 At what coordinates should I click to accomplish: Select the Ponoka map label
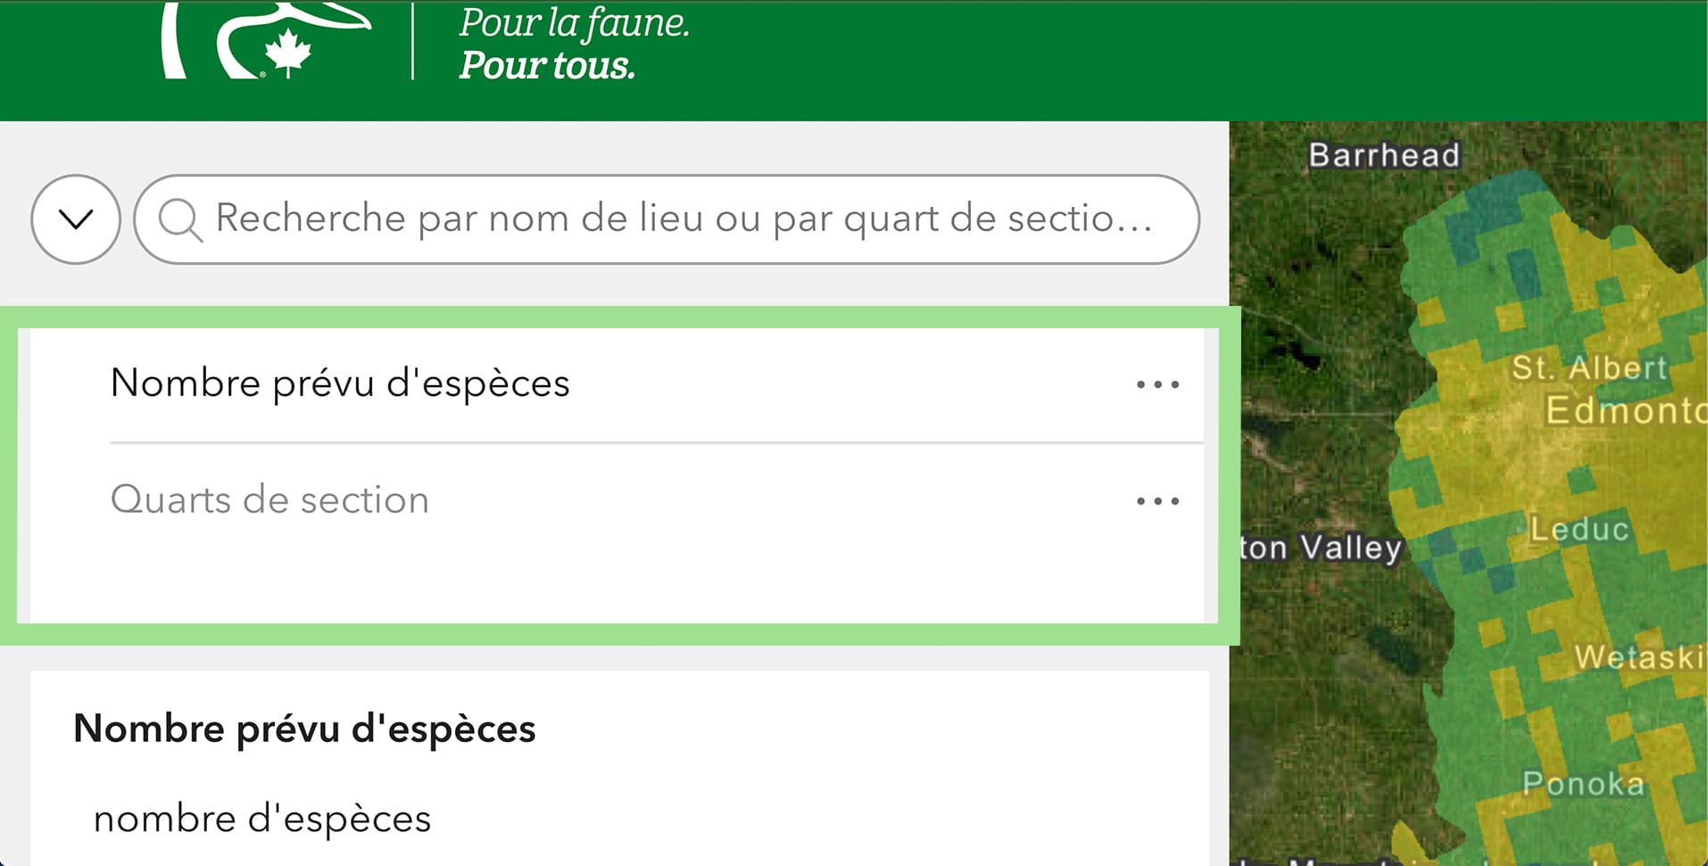[1583, 783]
